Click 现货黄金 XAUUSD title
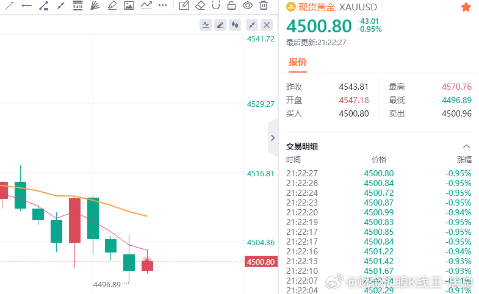This screenshot has width=479, height=294. 337,7
